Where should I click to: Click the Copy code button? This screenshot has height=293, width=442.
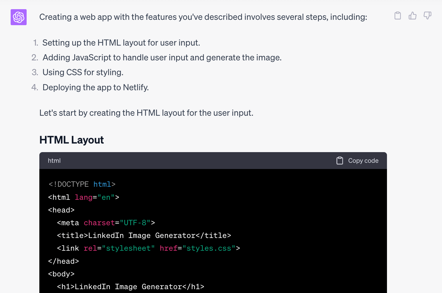coord(357,161)
